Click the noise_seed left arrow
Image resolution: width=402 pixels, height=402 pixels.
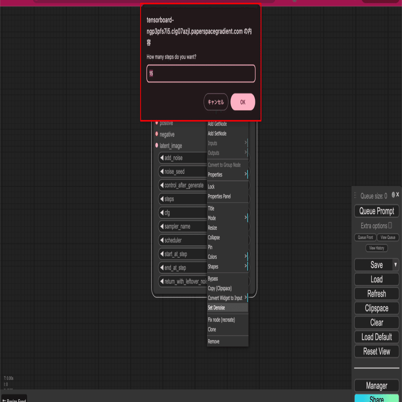pos(162,171)
